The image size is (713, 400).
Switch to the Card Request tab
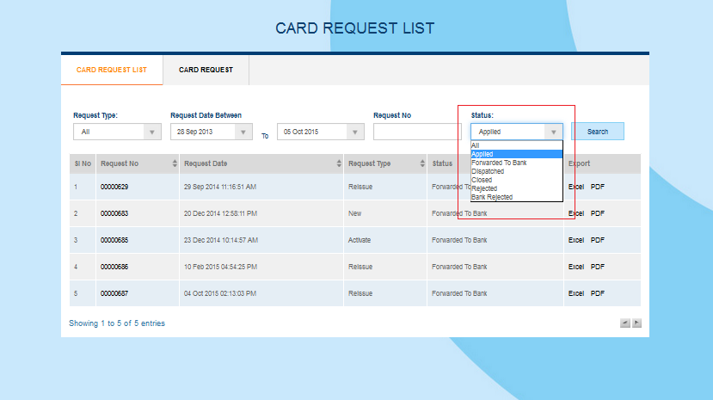click(x=206, y=71)
